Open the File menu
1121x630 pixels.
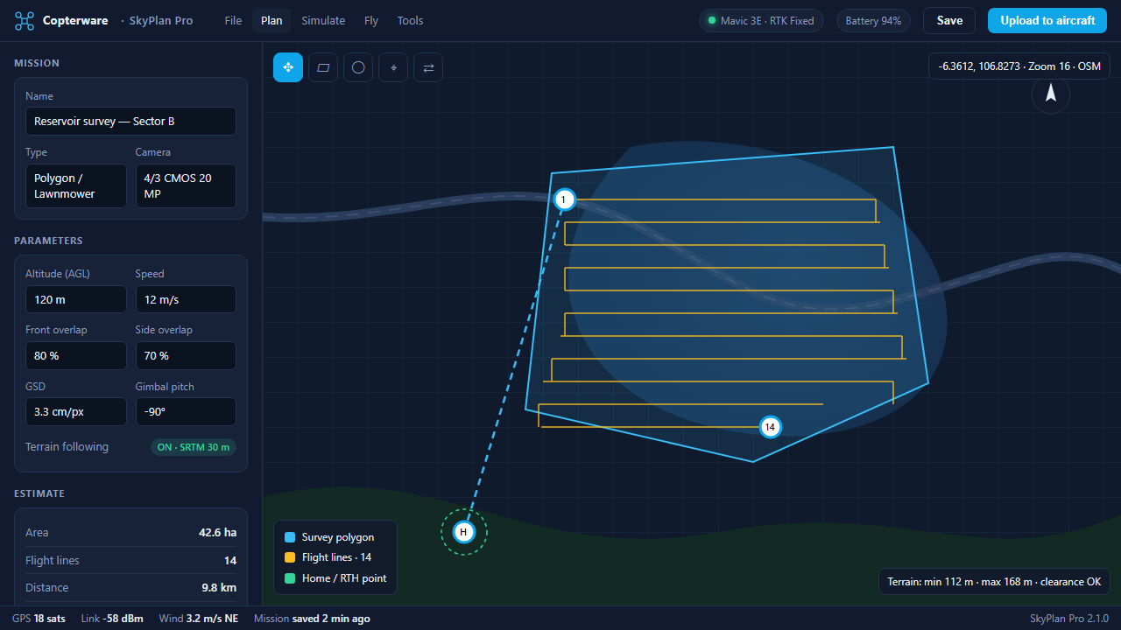pos(233,21)
